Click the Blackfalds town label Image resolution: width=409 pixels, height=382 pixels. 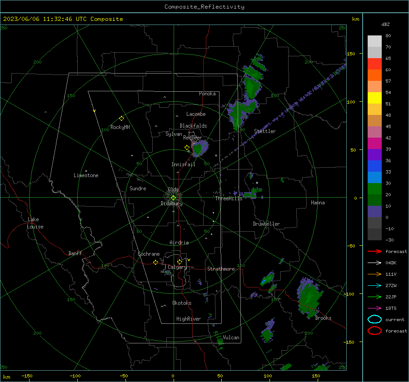click(193, 126)
